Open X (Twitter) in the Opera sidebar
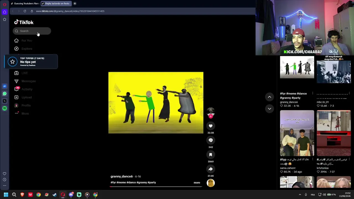This screenshot has height=199, width=354. pyautogui.click(x=4, y=101)
